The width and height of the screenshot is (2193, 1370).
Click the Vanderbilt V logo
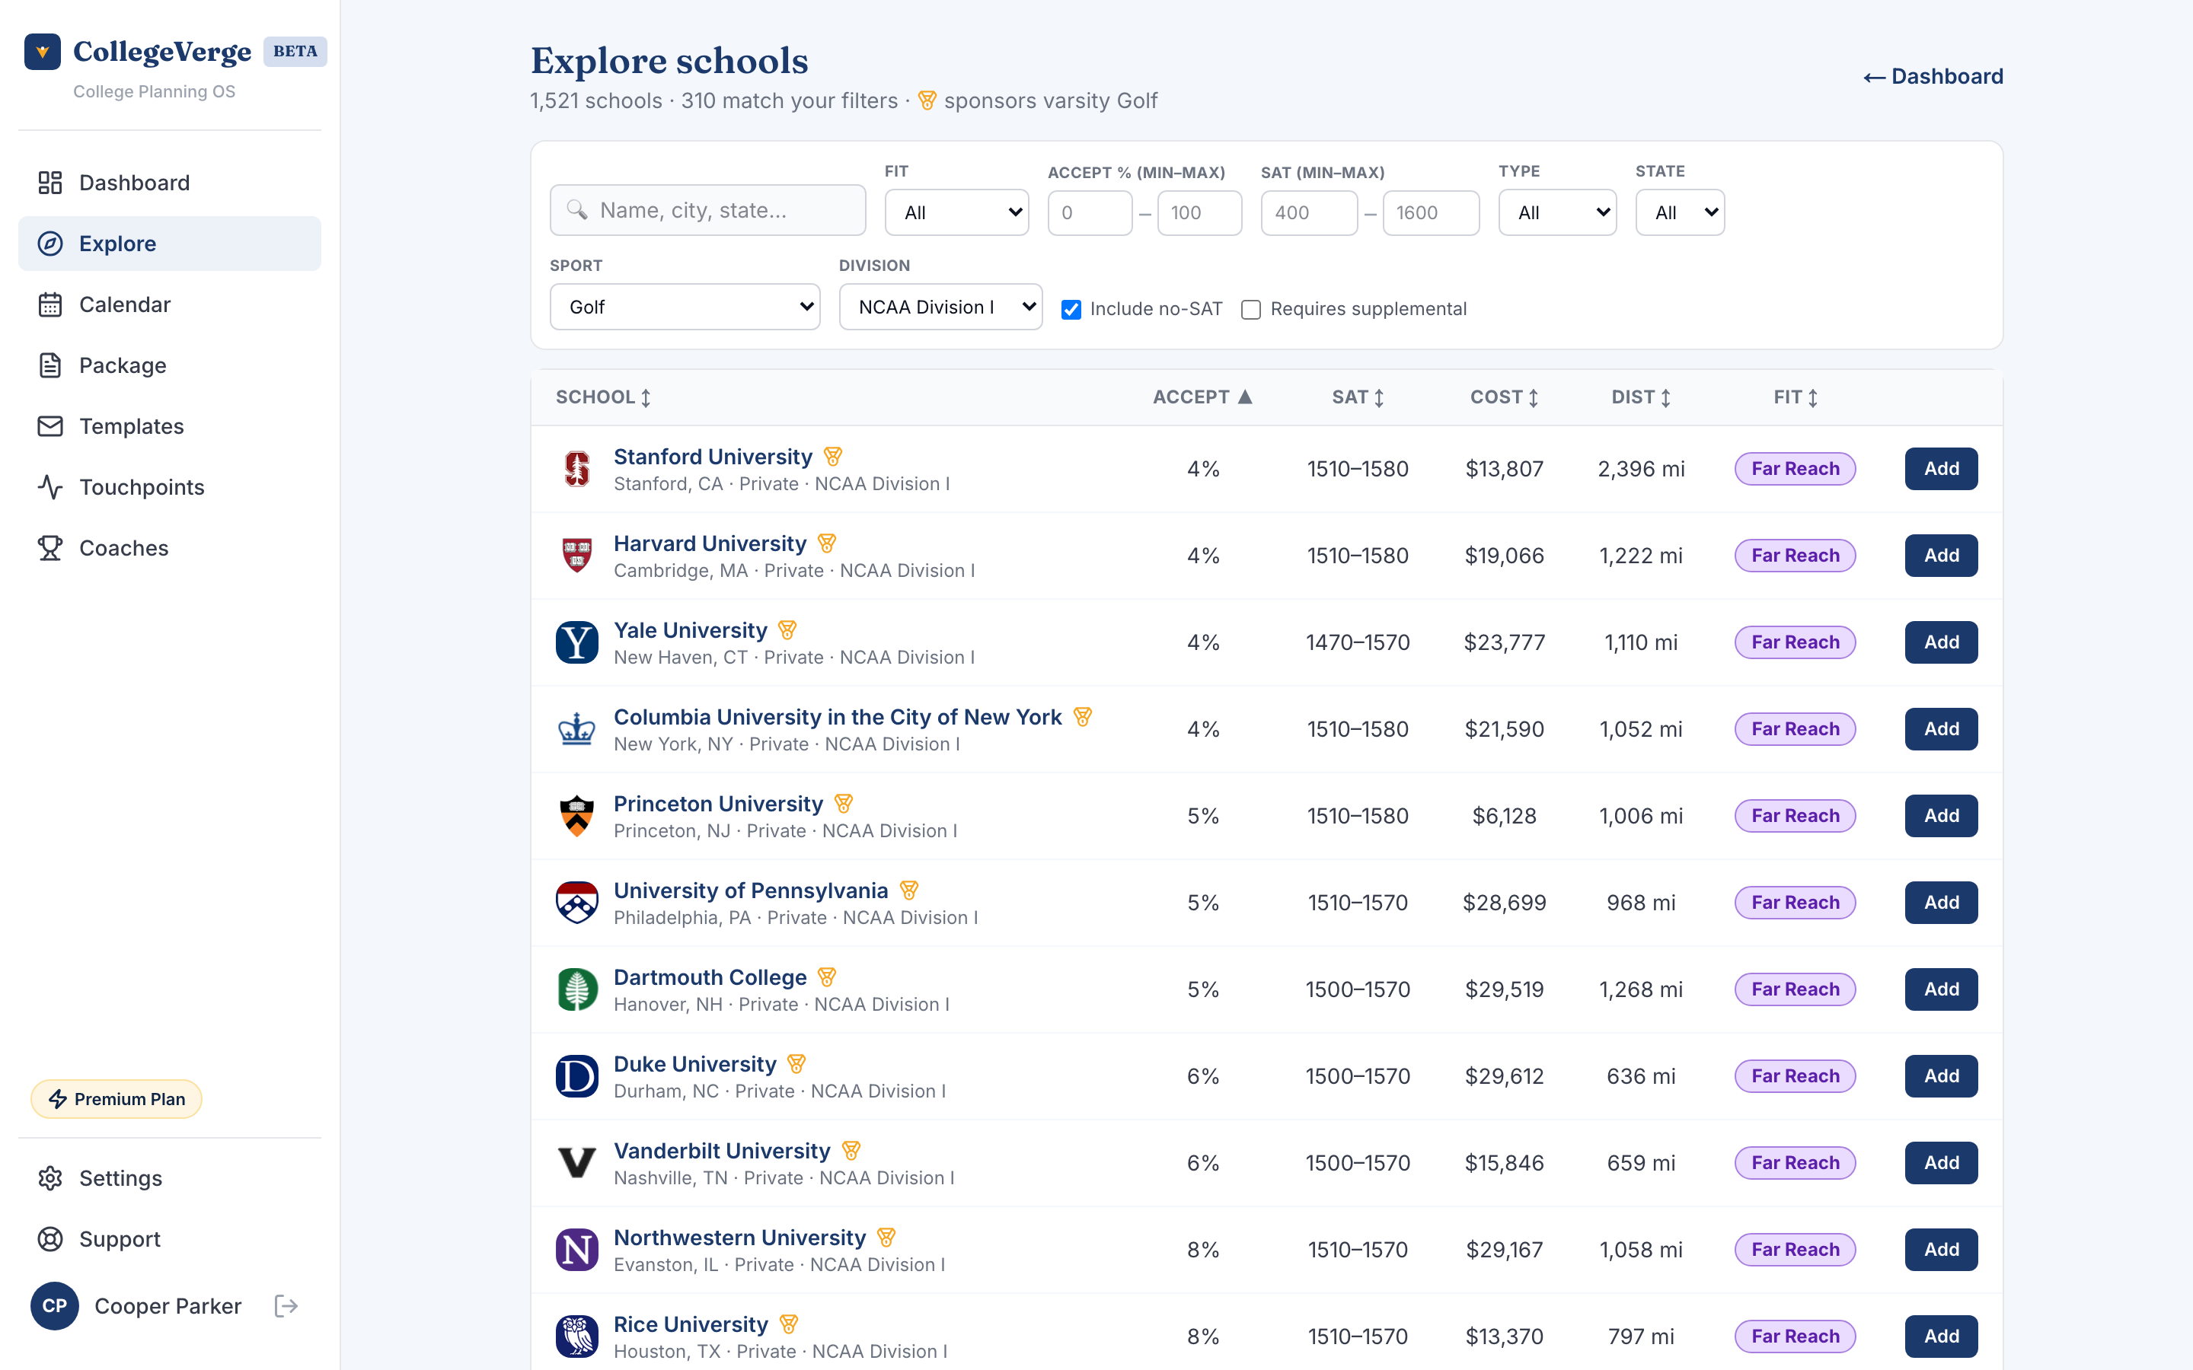(x=576, y=1162)
